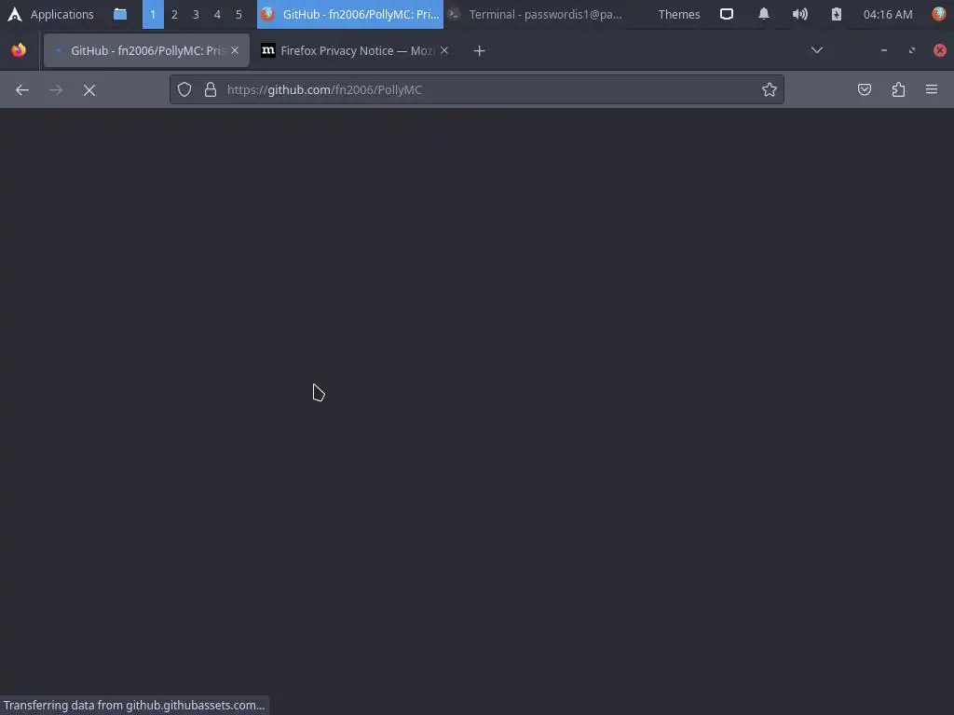This screenshot has width=954, height=715.
Task: Switch to workspace 3
Action: tap(196, 14)
